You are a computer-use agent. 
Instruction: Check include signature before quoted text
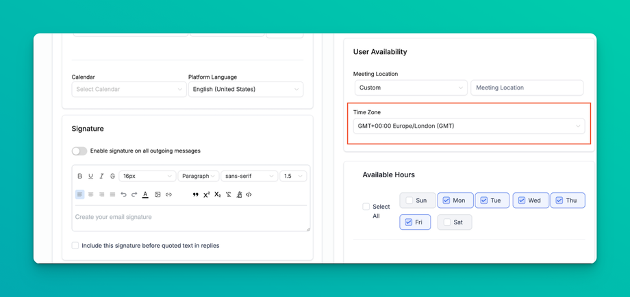click(x=75, y=245)
